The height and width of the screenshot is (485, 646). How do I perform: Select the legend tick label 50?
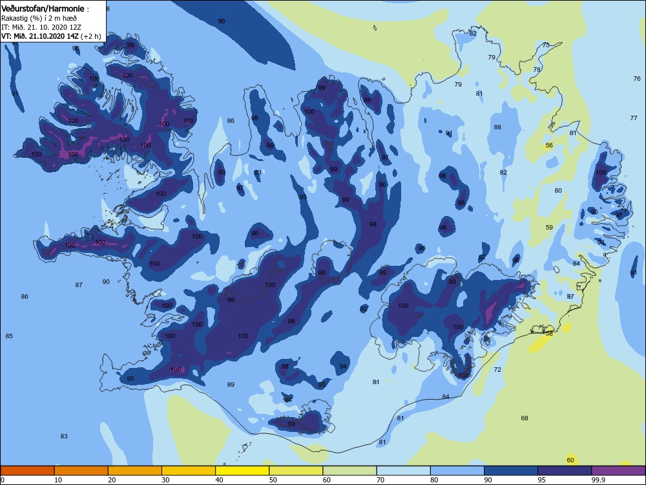tap(273, 480)
